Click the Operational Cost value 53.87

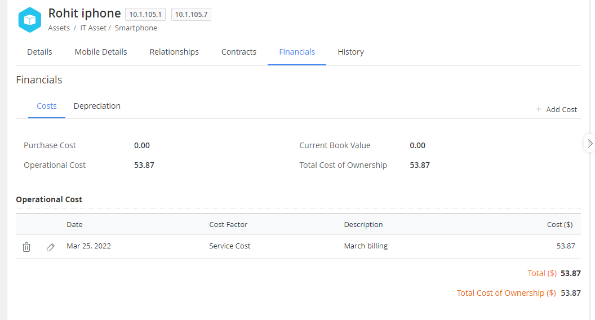(144, 165)
